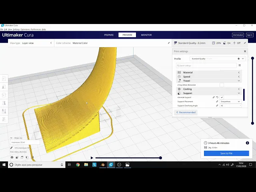
Task: Click the Save to File button
Action: (x=226, y=153)
